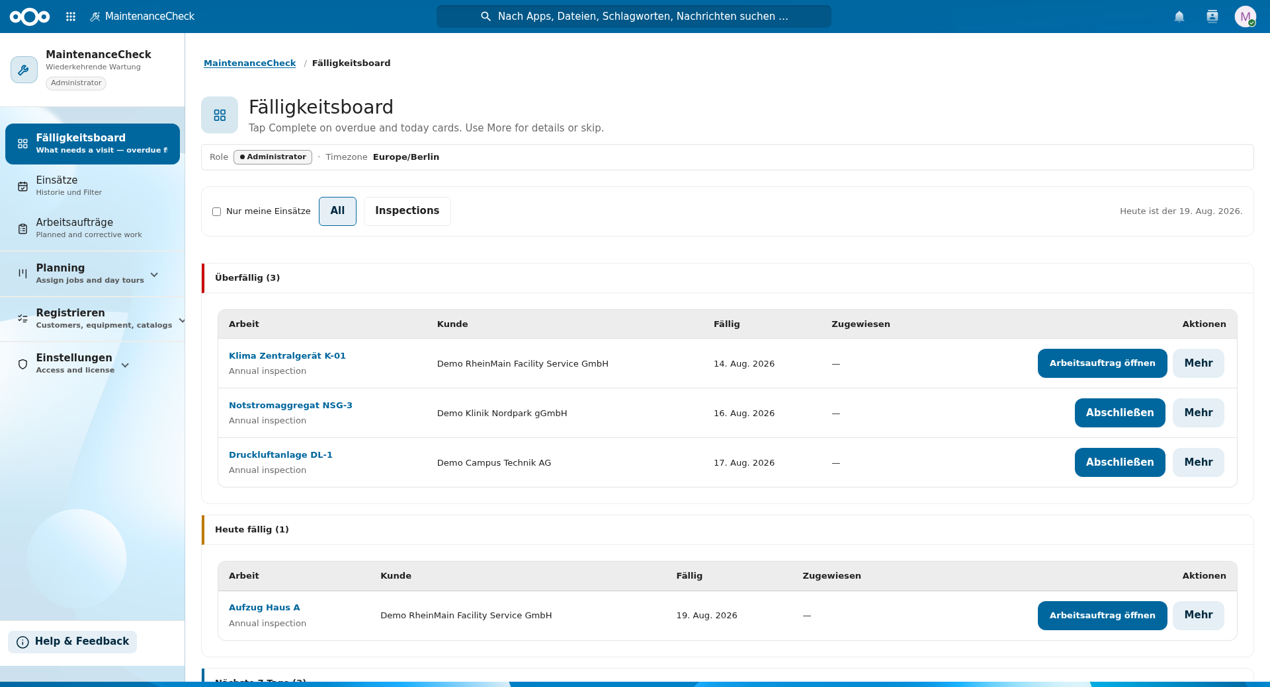Image resolution: width=1270 pixels, height=687 pixels.
Task: Click the Arbeitsaufträge clipboard icon
Action: pos(22,229)
